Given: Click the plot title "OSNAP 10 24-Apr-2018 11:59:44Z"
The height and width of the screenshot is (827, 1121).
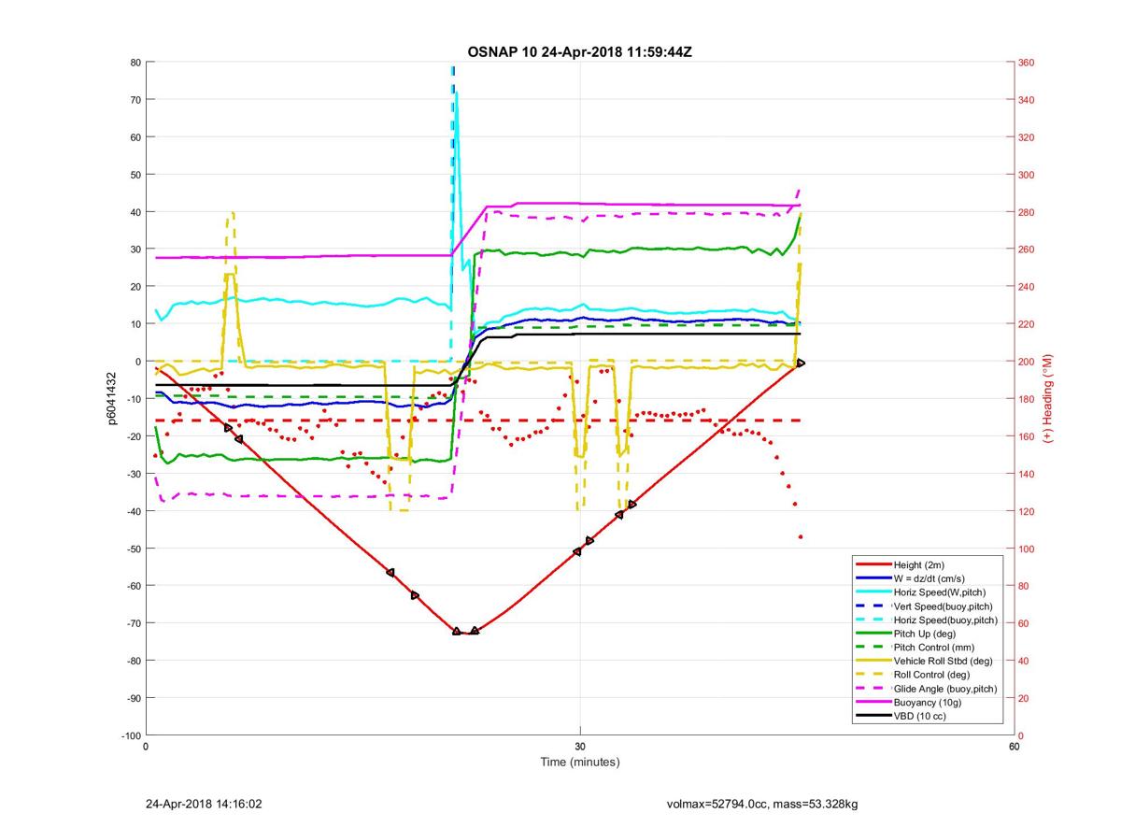Looking at the screenshot, I should [579, 51].
